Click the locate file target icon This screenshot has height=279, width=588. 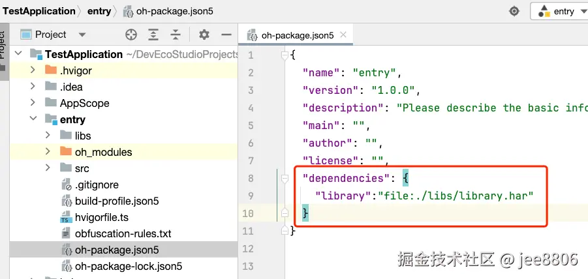(x=131, y=35)
